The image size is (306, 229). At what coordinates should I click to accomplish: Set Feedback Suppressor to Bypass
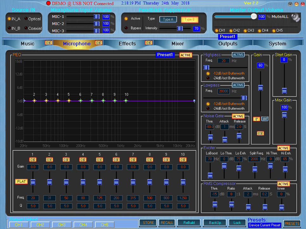[x=126, y=28]
